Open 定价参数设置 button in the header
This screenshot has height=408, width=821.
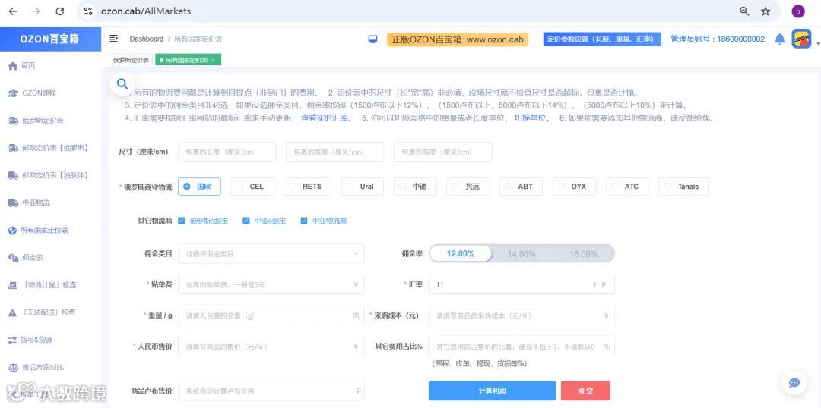[602, 39]
